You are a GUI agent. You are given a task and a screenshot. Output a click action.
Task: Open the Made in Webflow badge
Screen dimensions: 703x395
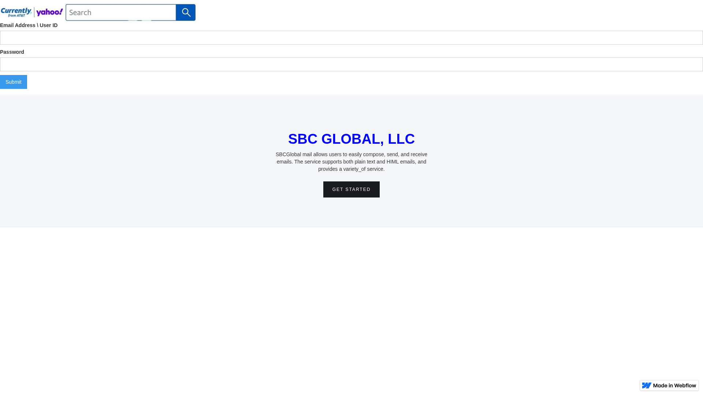click(669, 385)
